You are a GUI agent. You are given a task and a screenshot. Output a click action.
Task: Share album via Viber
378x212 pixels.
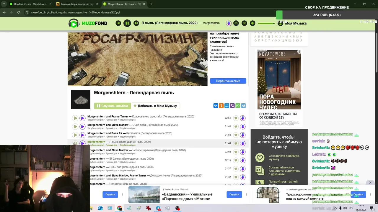(232, 106)
